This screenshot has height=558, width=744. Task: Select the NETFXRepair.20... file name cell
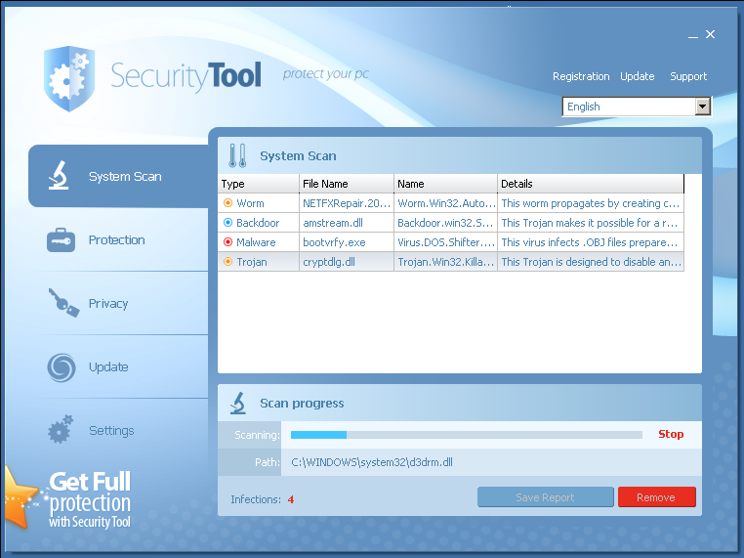pyautogui.click(x=347, y=203)
